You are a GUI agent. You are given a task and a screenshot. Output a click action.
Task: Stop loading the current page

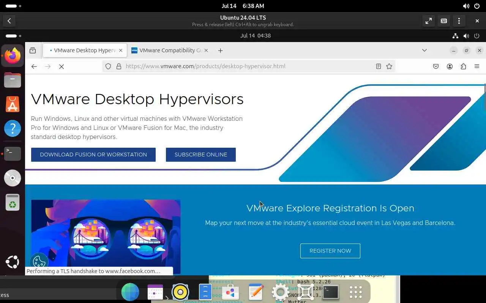click(62, 66)
